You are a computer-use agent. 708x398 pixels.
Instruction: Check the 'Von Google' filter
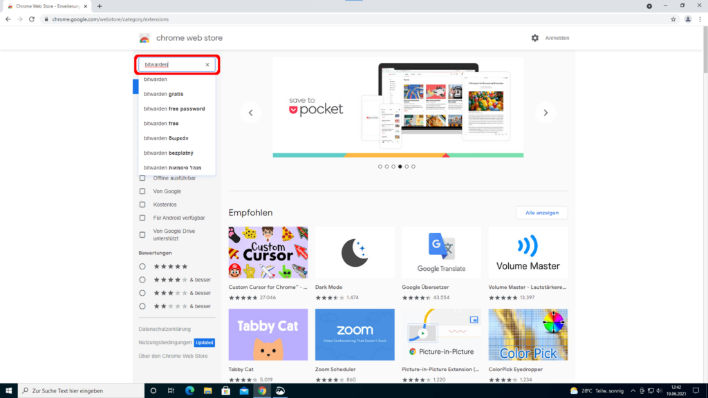click(x=142, y=191)
